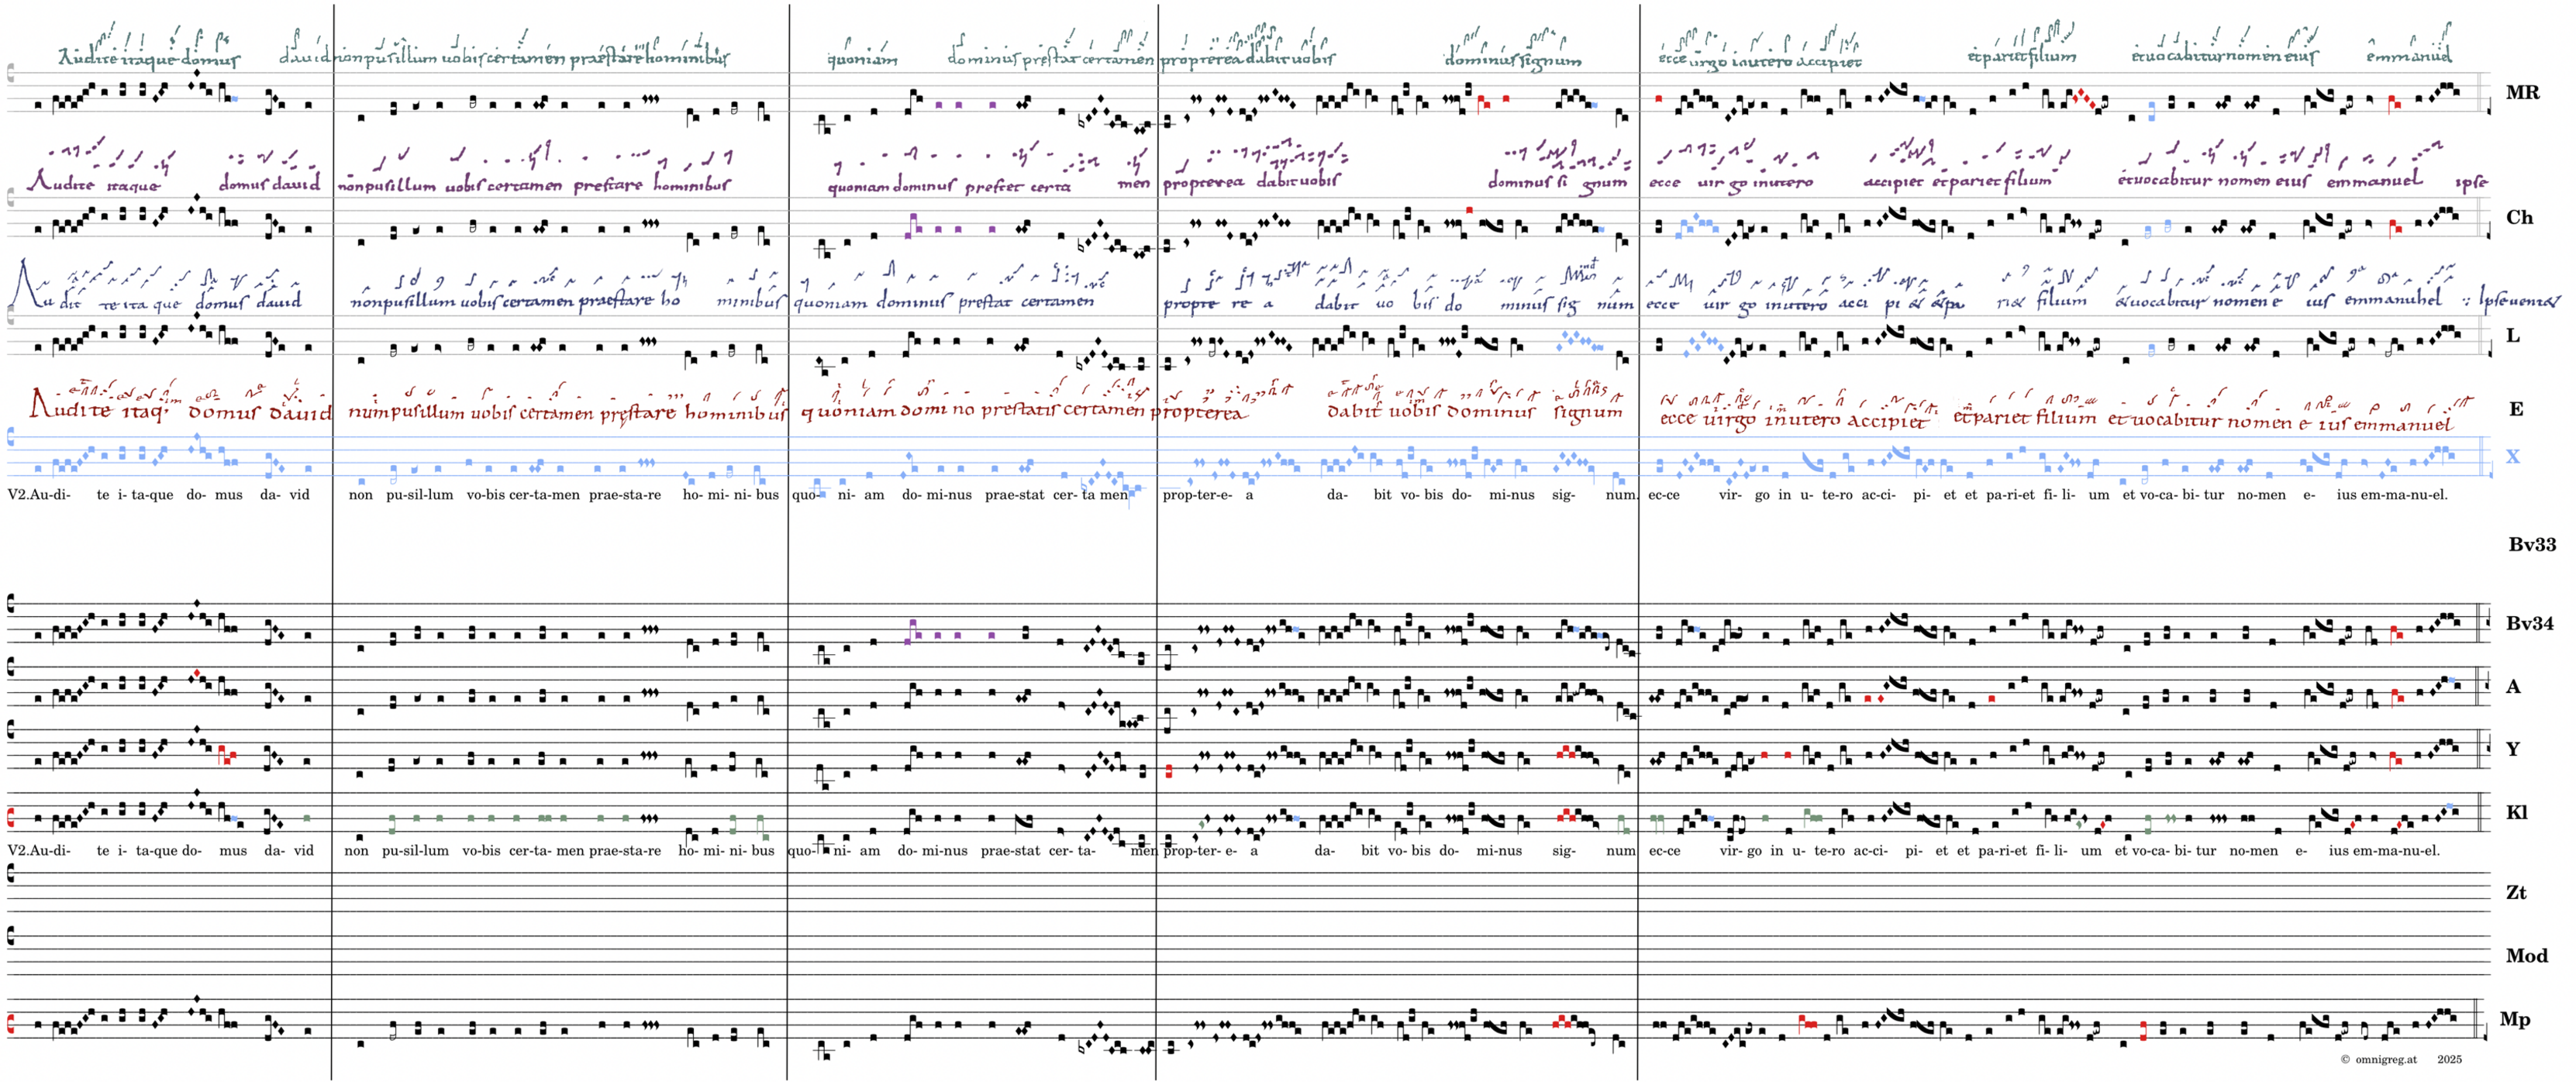Select the Kl manuscript label
2576x1082 pixels.
2516,812
